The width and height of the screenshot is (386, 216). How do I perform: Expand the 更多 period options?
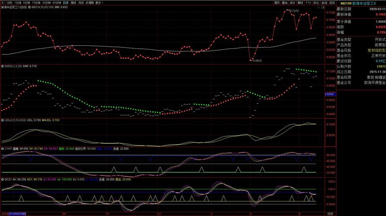click(99, 3)
